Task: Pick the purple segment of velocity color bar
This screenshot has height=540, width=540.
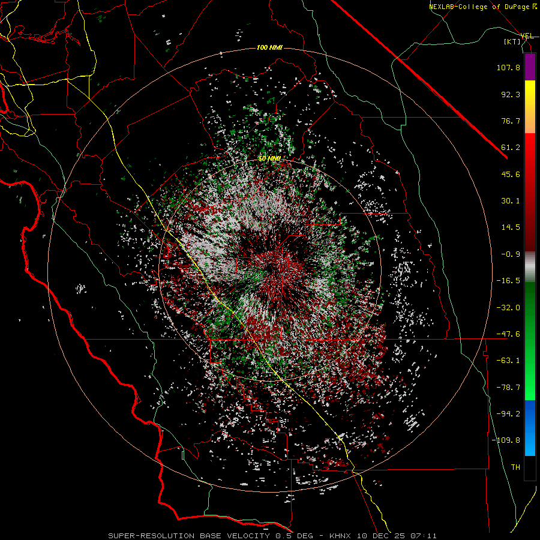Action: pos(530,67)
